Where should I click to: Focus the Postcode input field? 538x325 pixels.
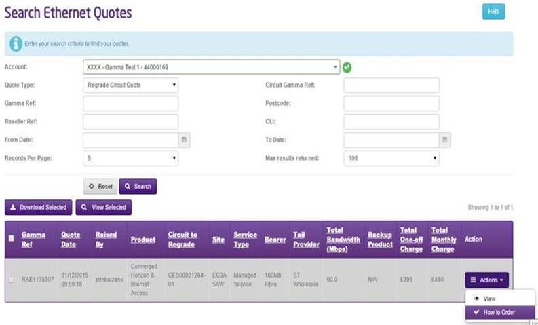tap(391, 103)
